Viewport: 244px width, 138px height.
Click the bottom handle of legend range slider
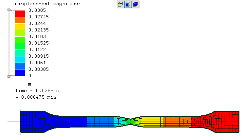point(9,76)
